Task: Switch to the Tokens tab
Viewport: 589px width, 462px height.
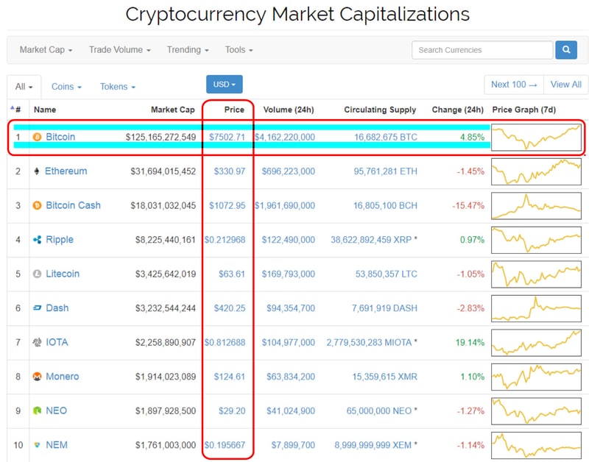Action: click(x=117, y=87)
